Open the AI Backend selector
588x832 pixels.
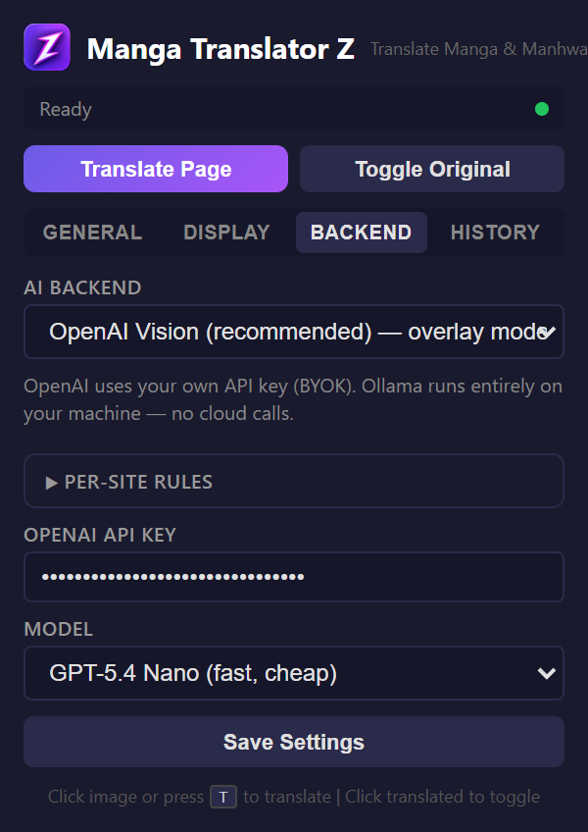pyautogui.click(x=294, y=333)
